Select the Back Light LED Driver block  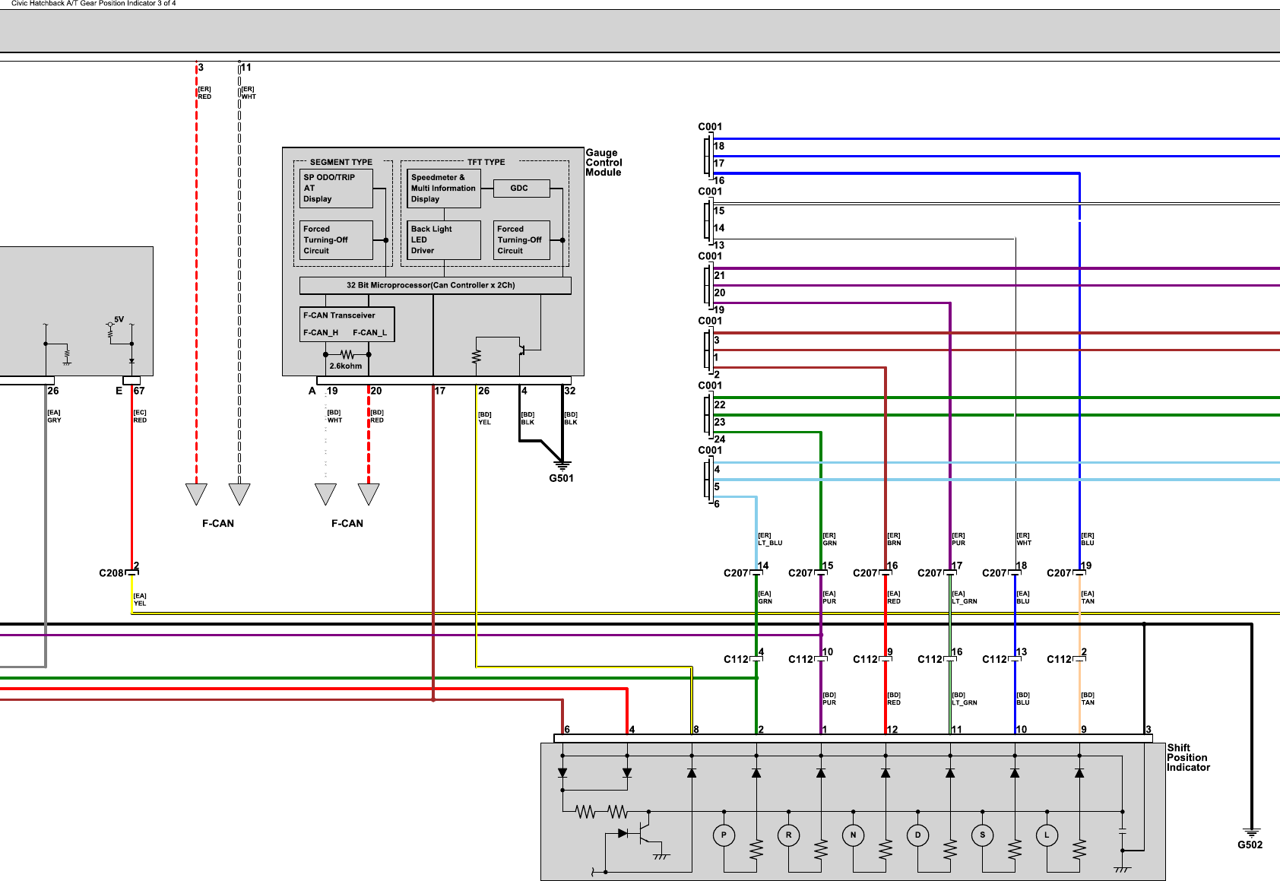(x=444, y=240)
